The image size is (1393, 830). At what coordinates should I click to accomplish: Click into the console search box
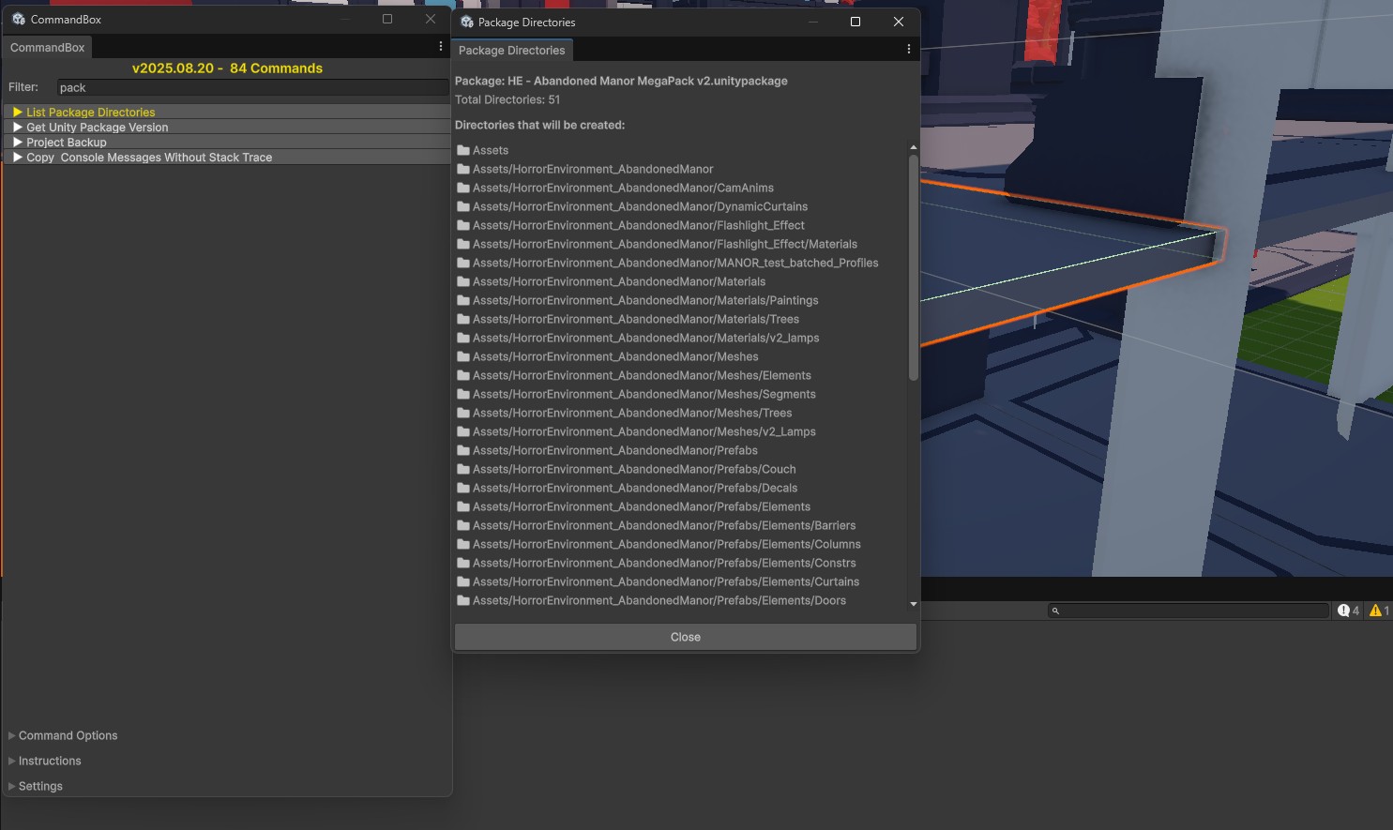(x=1189, y=611)
